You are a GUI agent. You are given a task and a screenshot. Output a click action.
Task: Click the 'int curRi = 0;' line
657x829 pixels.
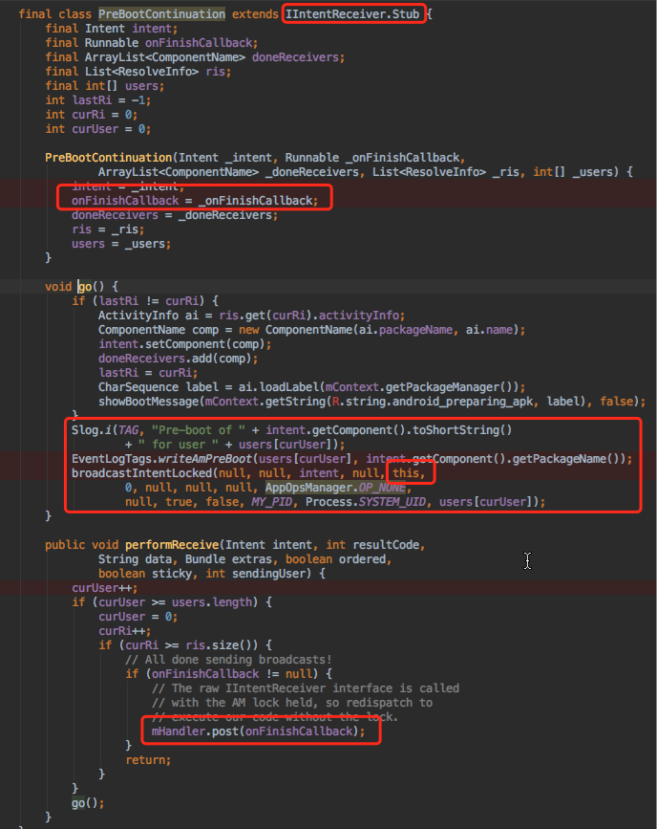point(92,114)
